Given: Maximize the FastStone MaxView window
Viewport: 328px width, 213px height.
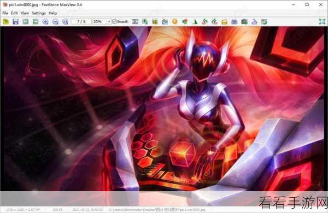Looking at the screenshot, I should (307, 4).
